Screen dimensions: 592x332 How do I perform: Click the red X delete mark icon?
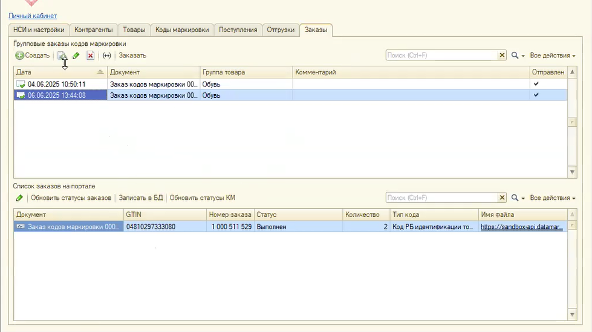click(x=90, y=56)
